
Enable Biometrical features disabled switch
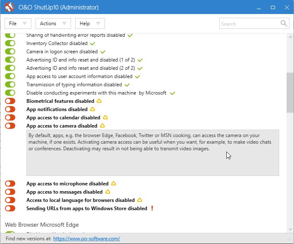coord(10,101)
